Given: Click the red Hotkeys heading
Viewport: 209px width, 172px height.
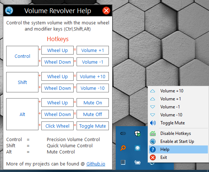Looking at the screenshot, I should (58, 39).
